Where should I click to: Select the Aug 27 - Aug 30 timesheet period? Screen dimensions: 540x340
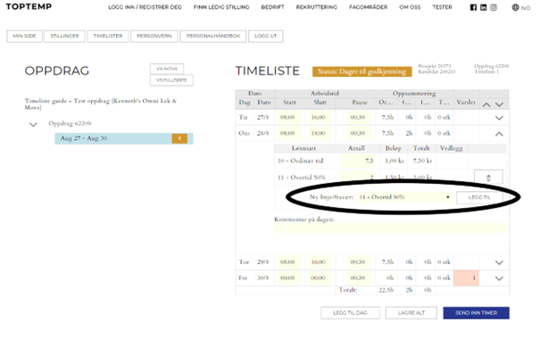pos(124,138)
